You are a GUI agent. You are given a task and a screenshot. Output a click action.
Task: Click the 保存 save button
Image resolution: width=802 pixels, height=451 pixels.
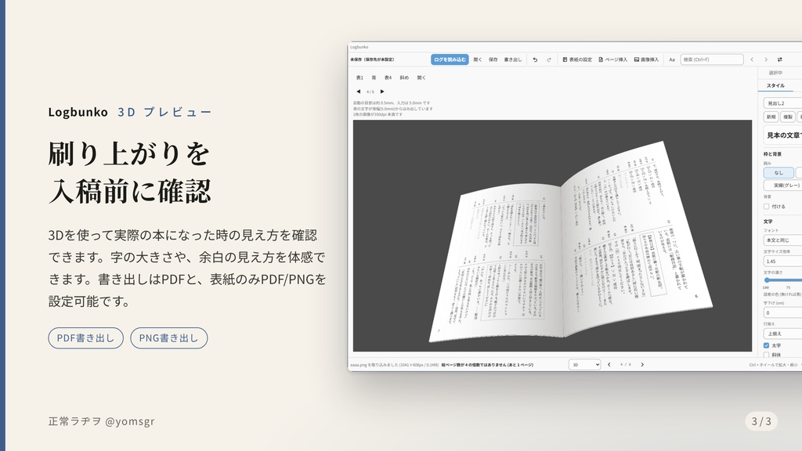[493, 60]
